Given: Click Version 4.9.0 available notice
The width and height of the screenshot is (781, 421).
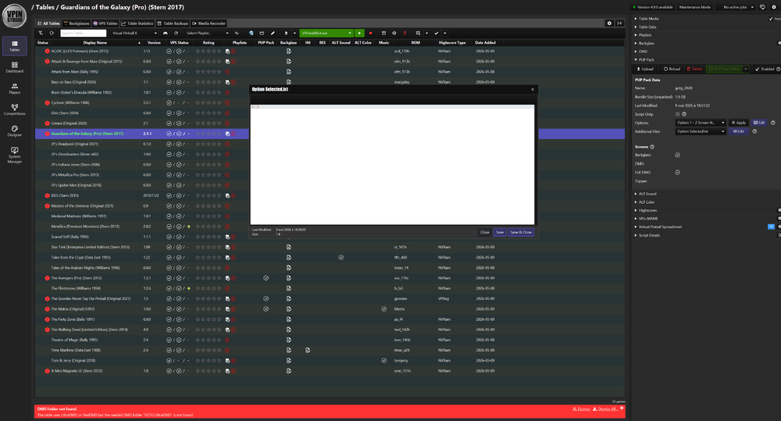Looking at the screenshot, I should pos(652,7).
